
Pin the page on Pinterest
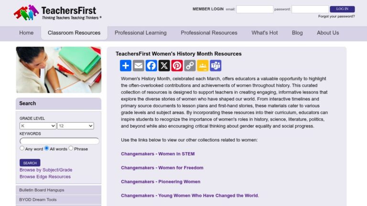click(177, 66)
